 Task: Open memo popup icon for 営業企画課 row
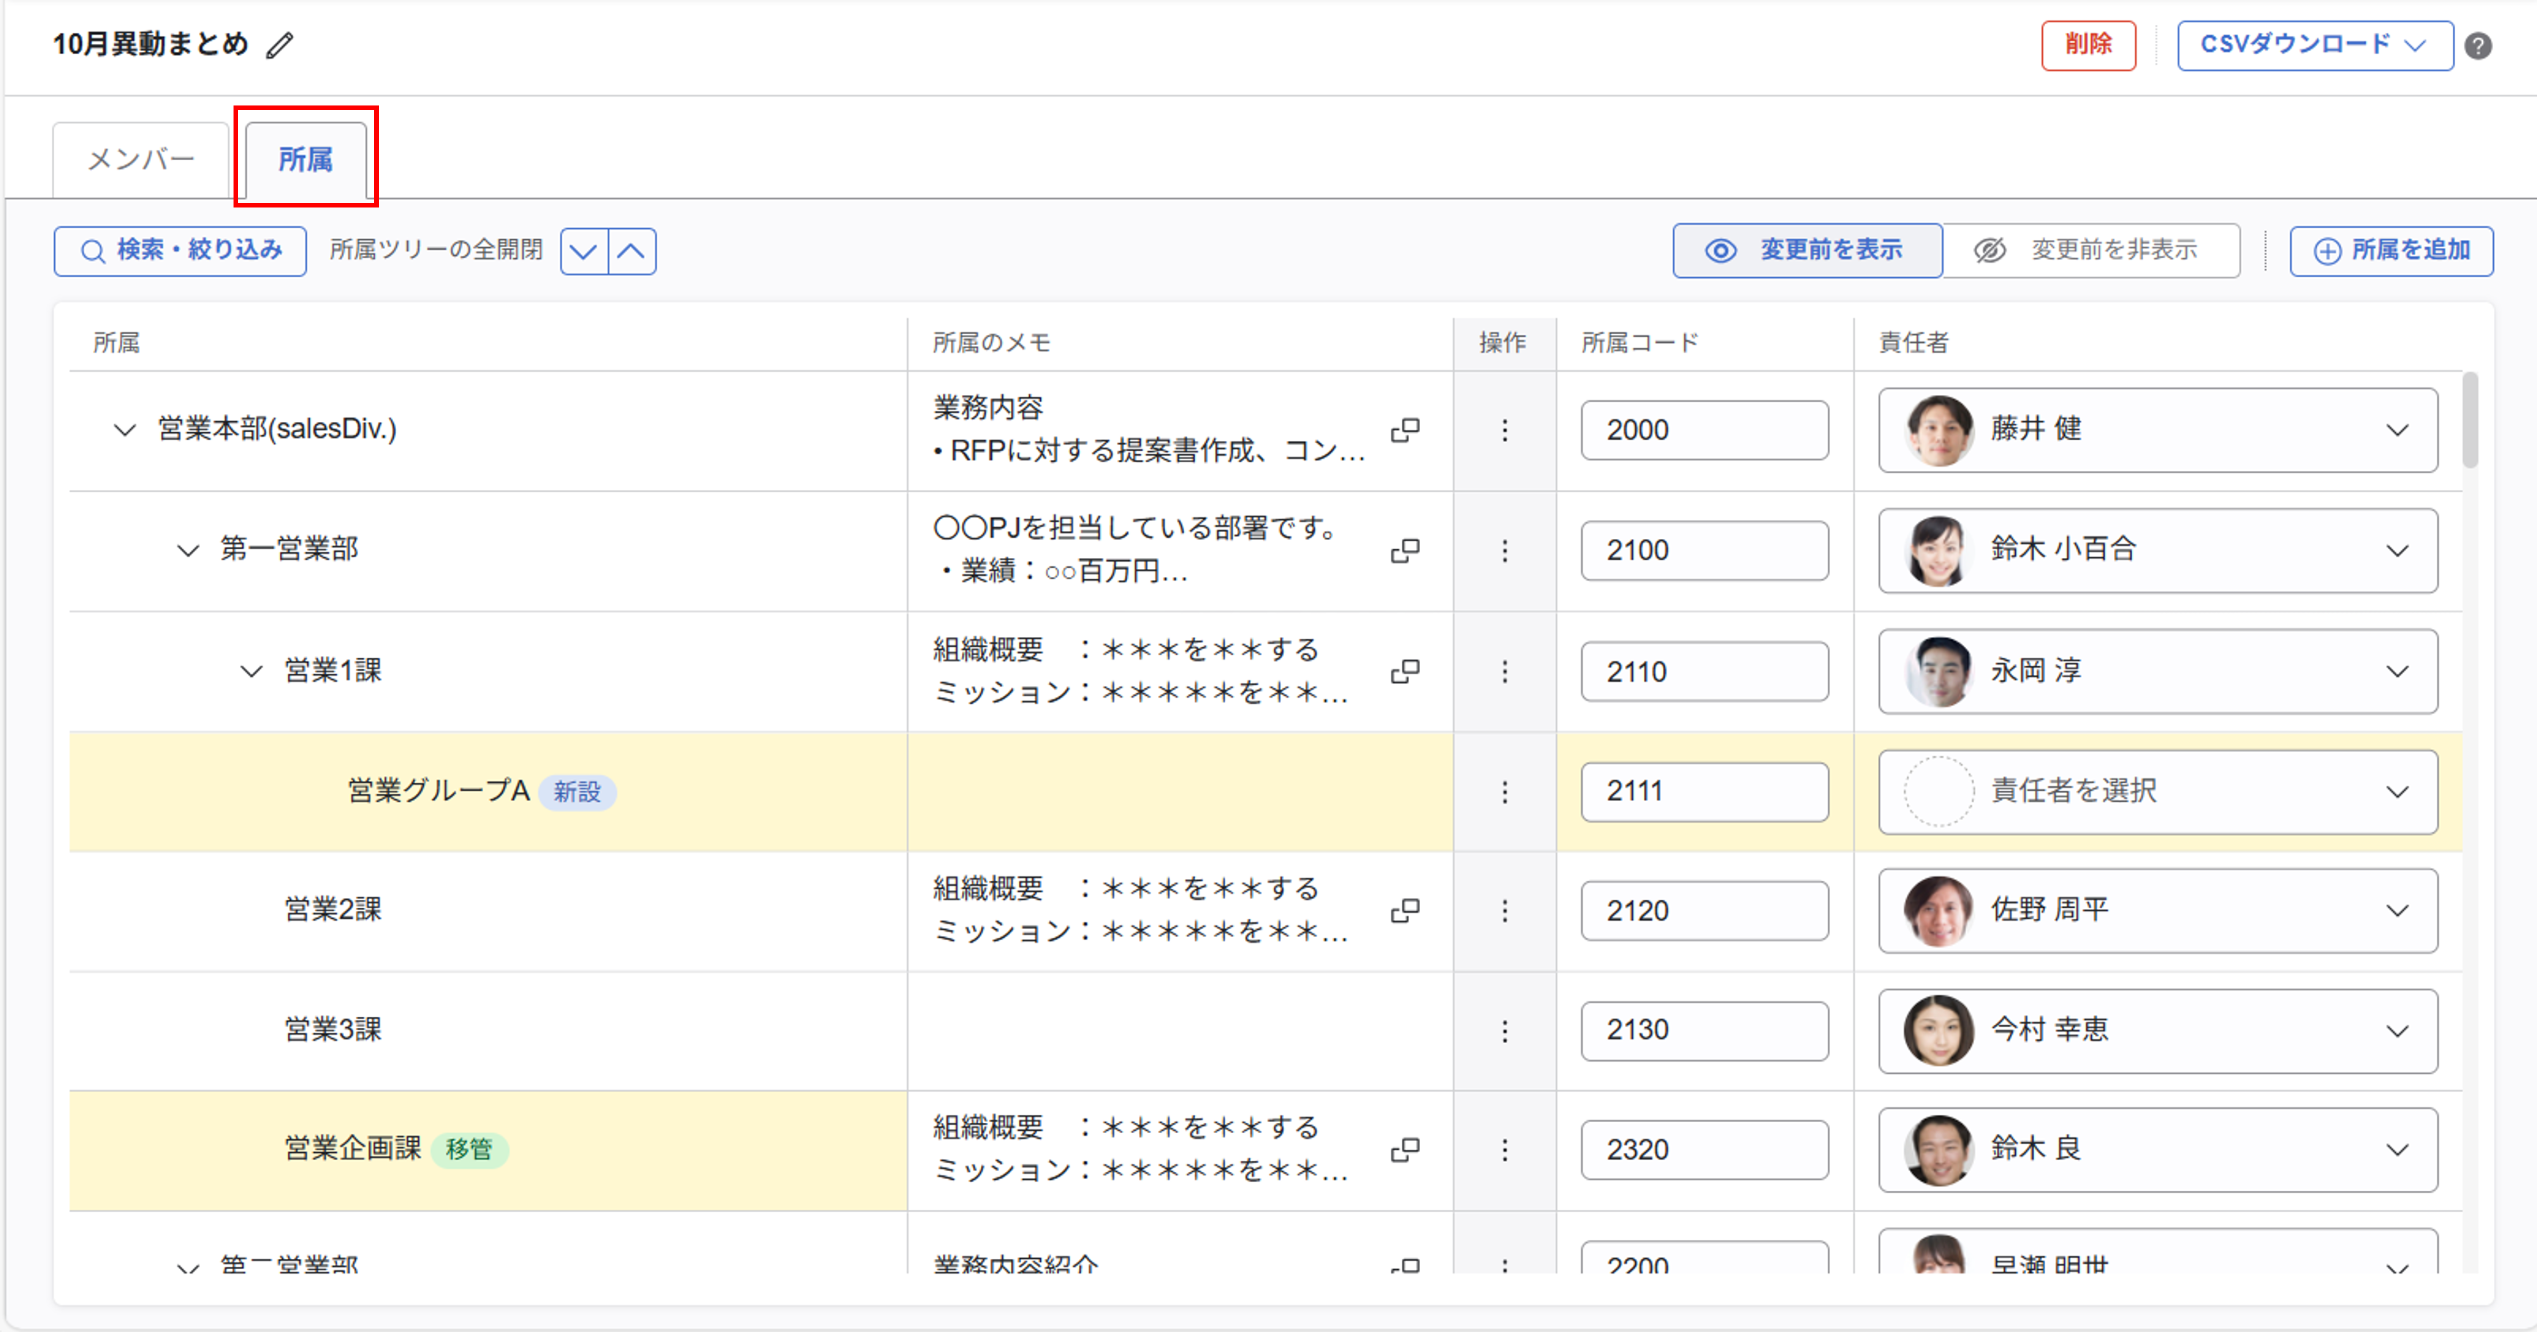tap(1405, 1150)
